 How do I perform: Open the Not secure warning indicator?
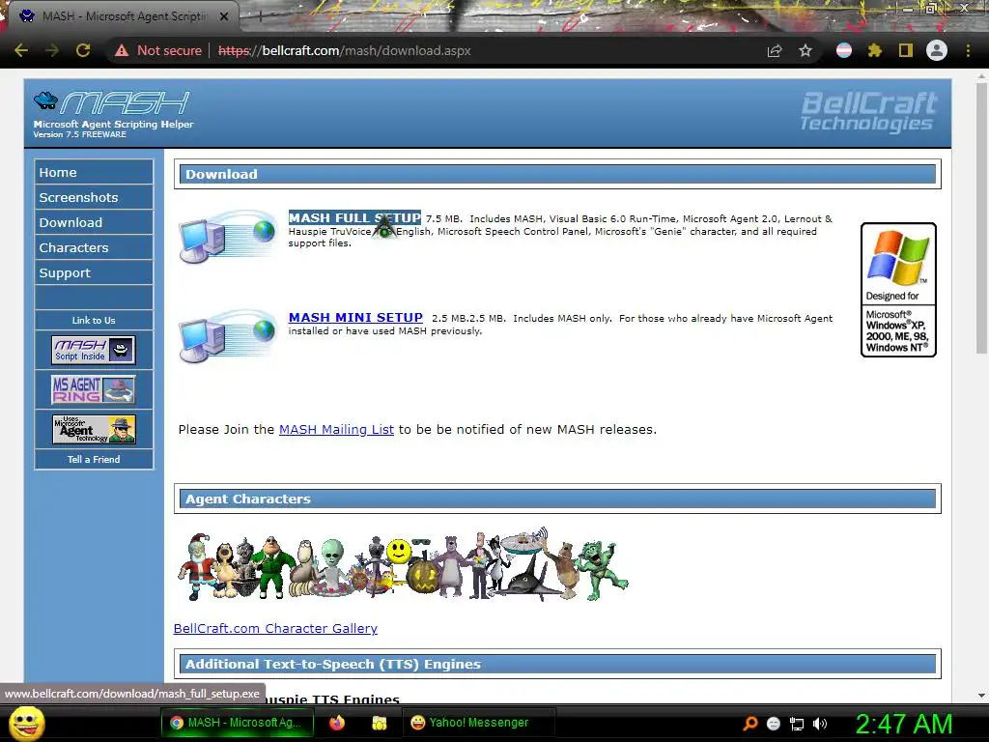(157, 50)
